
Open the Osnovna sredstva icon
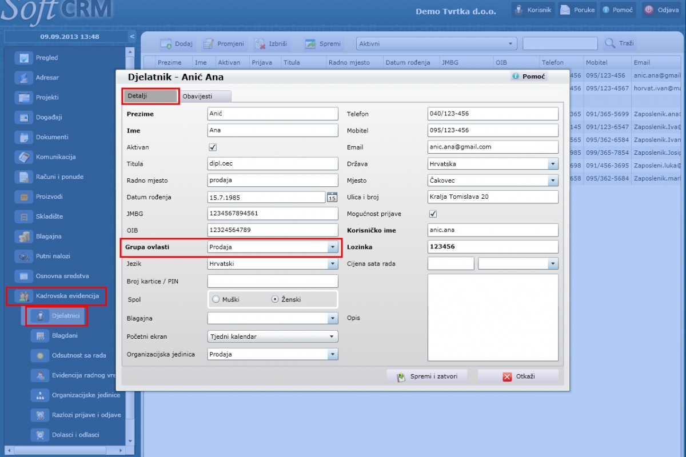pos(24,276)
